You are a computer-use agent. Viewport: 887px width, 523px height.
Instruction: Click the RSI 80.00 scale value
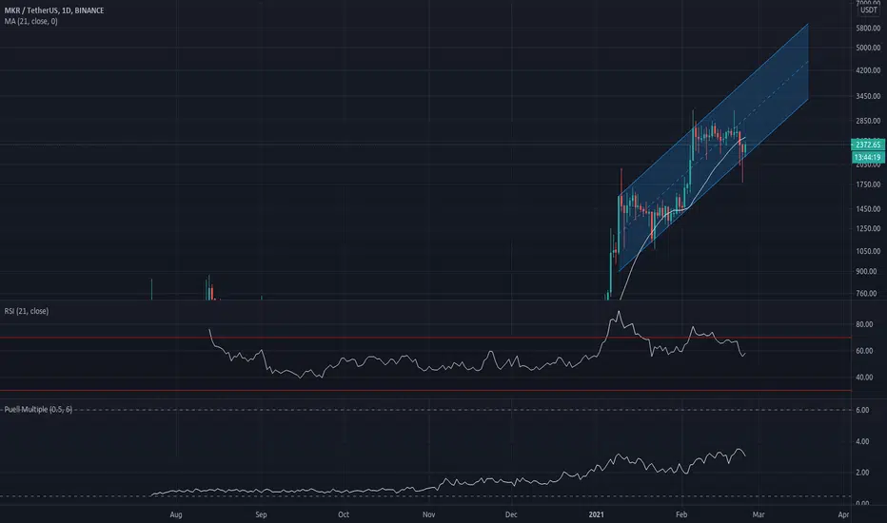click(864, 324)
